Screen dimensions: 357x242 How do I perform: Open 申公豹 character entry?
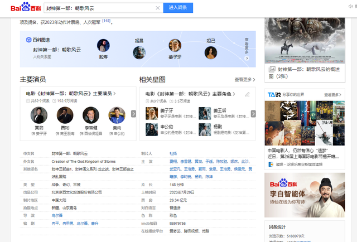point(167,127)
